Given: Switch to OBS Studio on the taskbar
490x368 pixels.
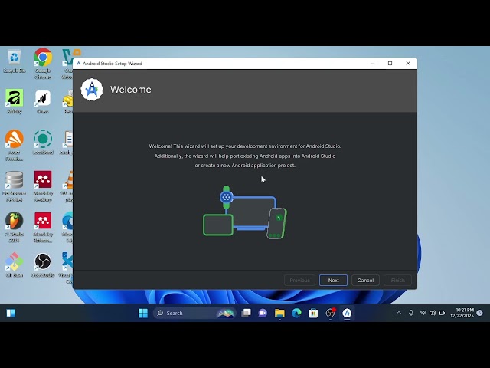Looking at the screenshot, I should coord(330,313).
